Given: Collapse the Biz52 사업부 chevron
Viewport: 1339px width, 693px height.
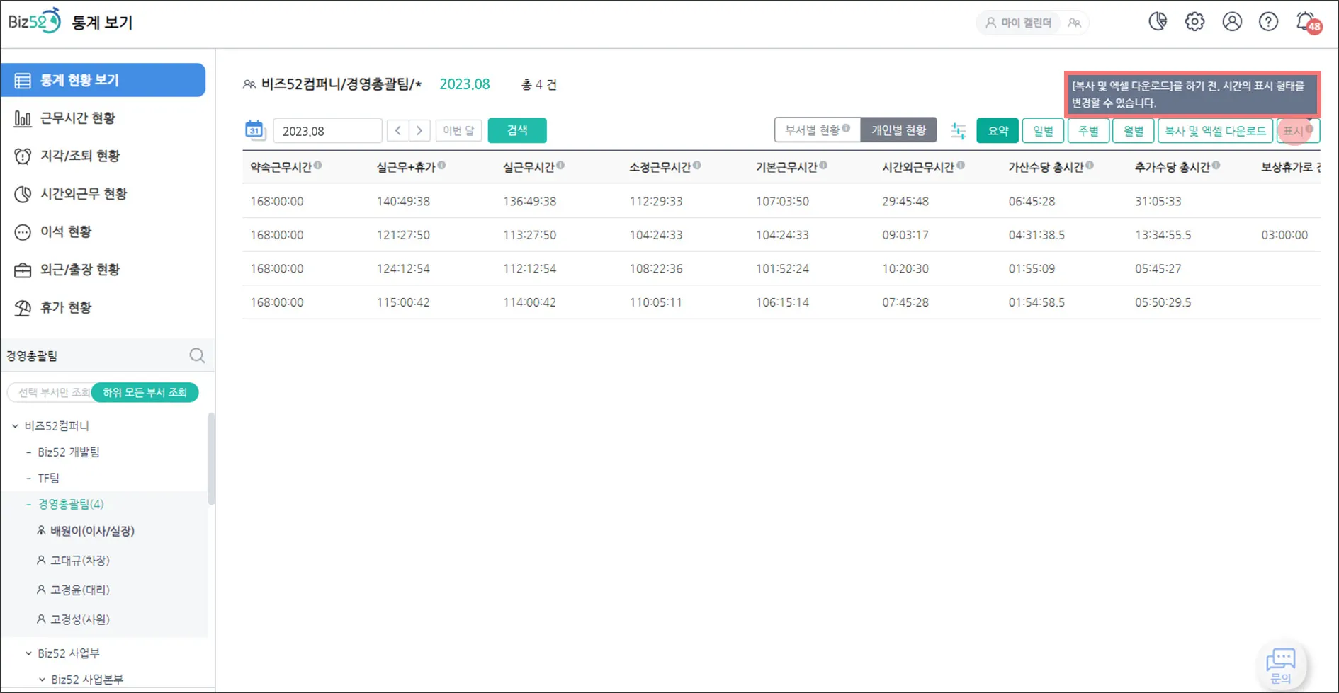Looking at the screenshot, I should click(28, 653).
